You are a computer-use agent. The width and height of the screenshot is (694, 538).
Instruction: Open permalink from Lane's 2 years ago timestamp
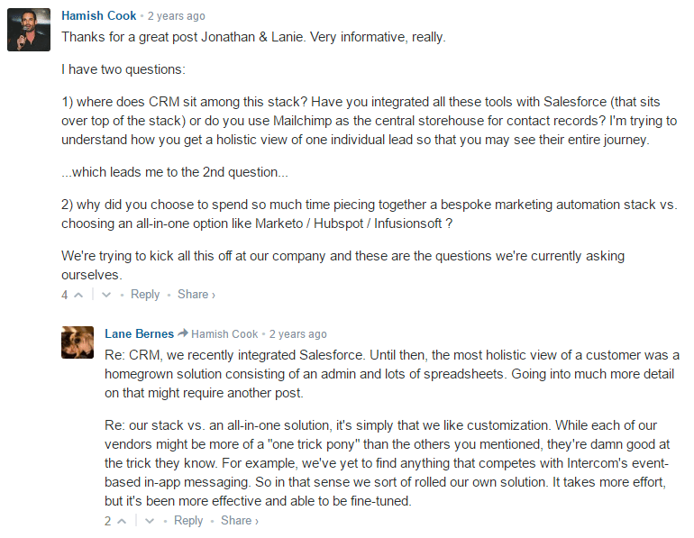tap(297, 334)
